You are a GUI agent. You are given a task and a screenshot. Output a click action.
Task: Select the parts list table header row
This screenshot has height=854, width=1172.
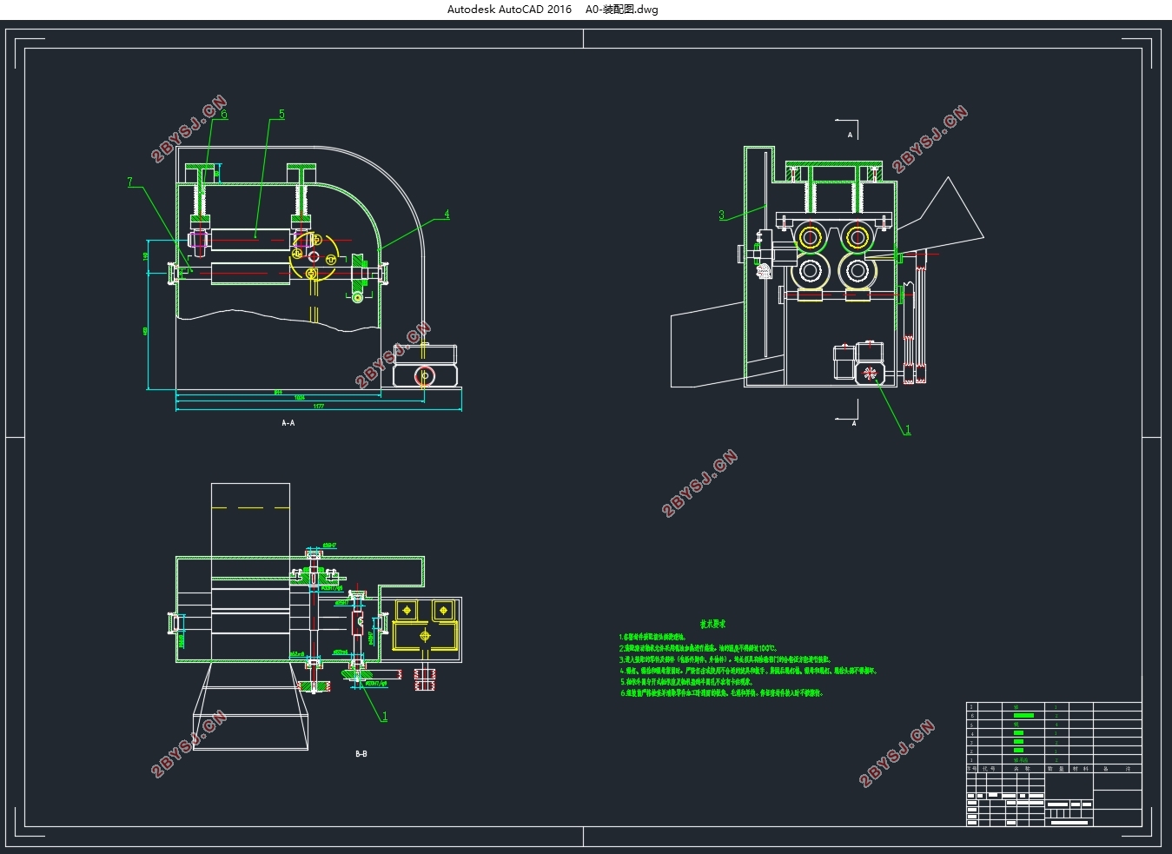pyautogui.click(x=1054, y=769)
